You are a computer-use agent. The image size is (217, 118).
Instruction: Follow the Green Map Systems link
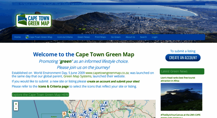(78, 76)
